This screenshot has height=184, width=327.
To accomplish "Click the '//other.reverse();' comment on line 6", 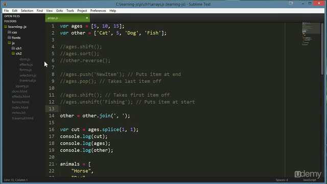I will pyautogui.click(x=85, y=60).
